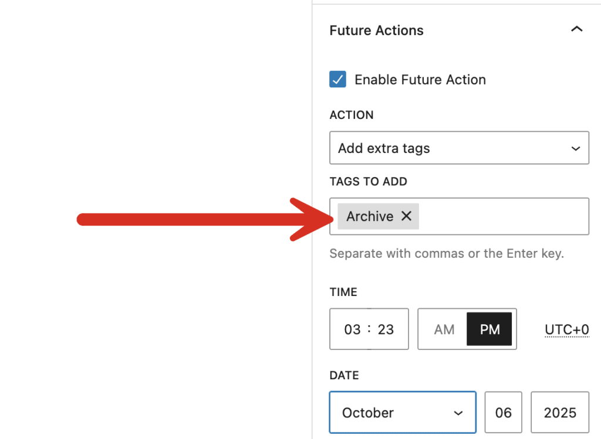Select the year field showing 2025
The image size is (601, 439).
[x=559, y=412]
